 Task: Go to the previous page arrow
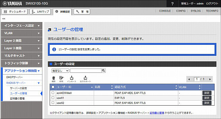pyautogui.click(x=189, y=79)
